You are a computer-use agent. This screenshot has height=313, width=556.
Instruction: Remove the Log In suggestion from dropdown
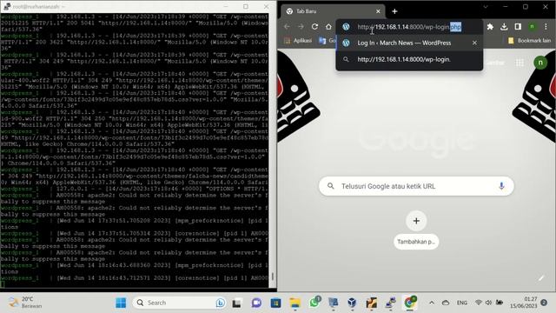pyautogui.click(x=474, y=43)
